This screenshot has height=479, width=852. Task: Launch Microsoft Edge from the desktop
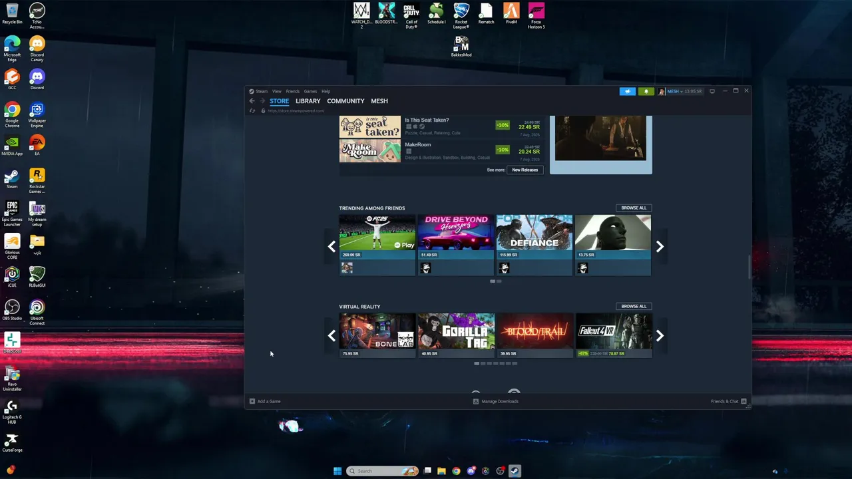pos(12,49)
